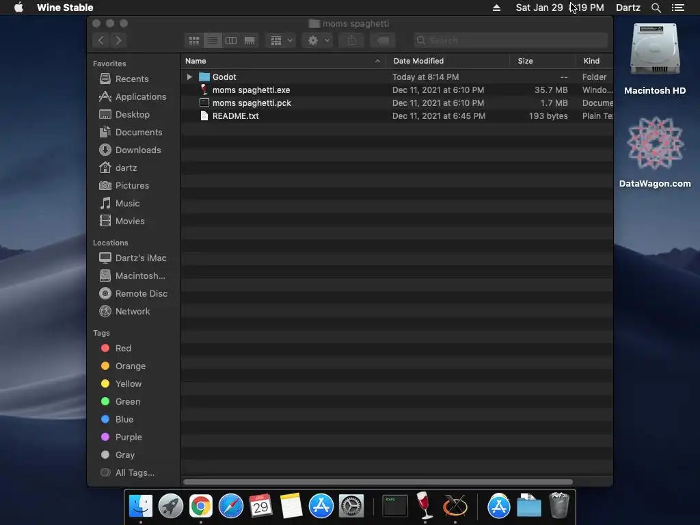Open Launchpad from the Dock

170,507
